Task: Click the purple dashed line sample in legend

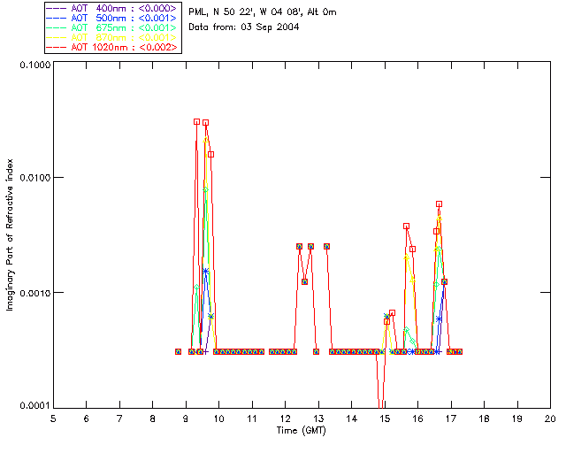Action: (57, 8)
